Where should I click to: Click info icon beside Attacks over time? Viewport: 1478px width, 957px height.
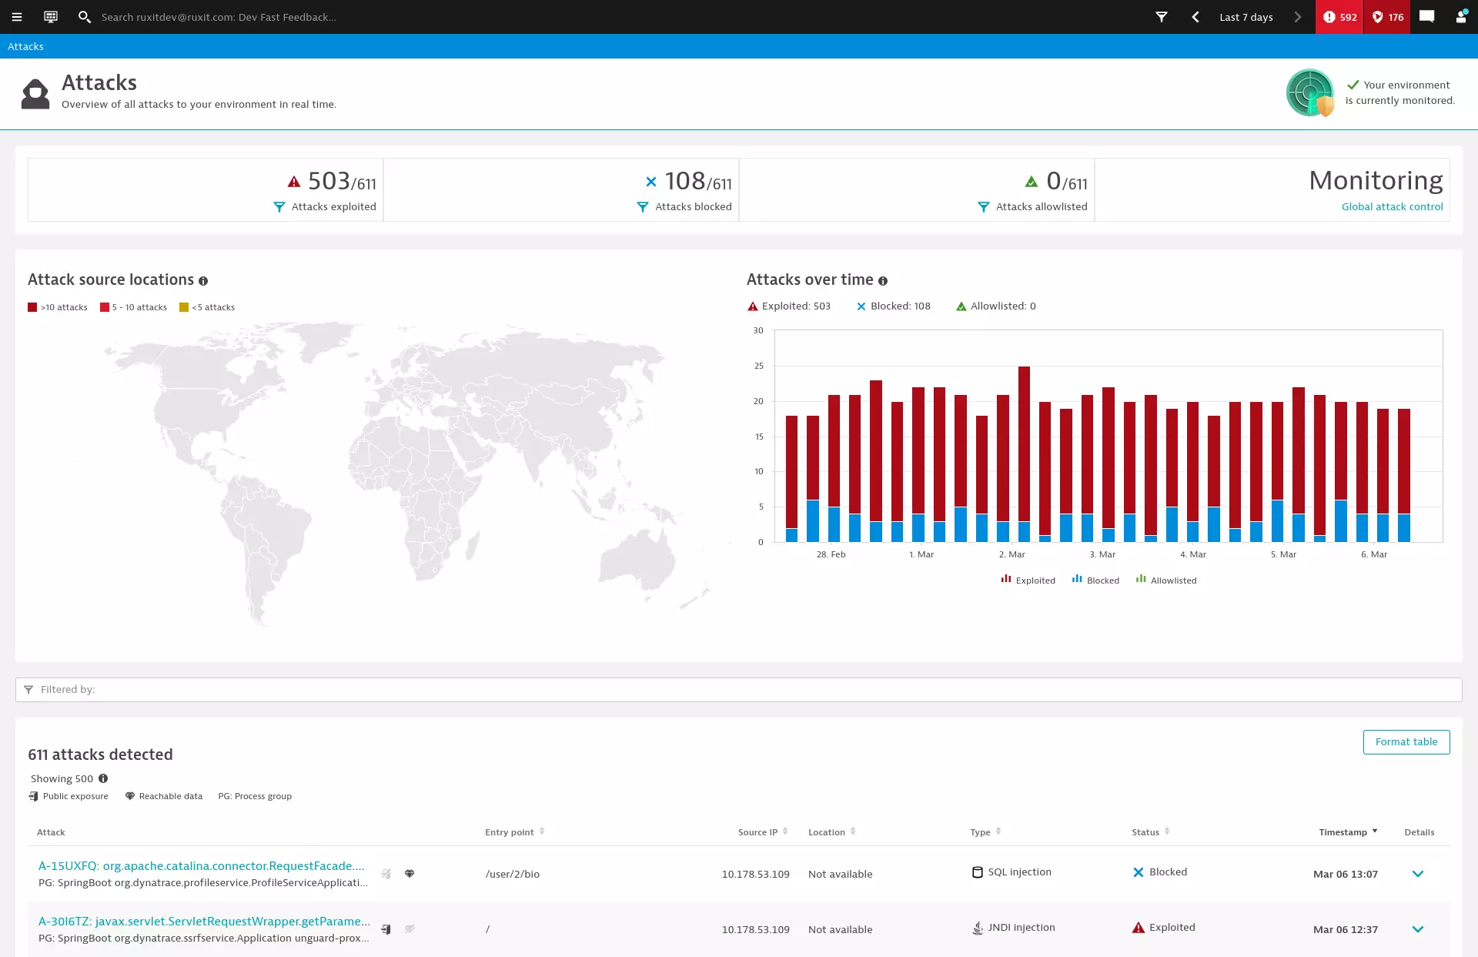(883, 281)
